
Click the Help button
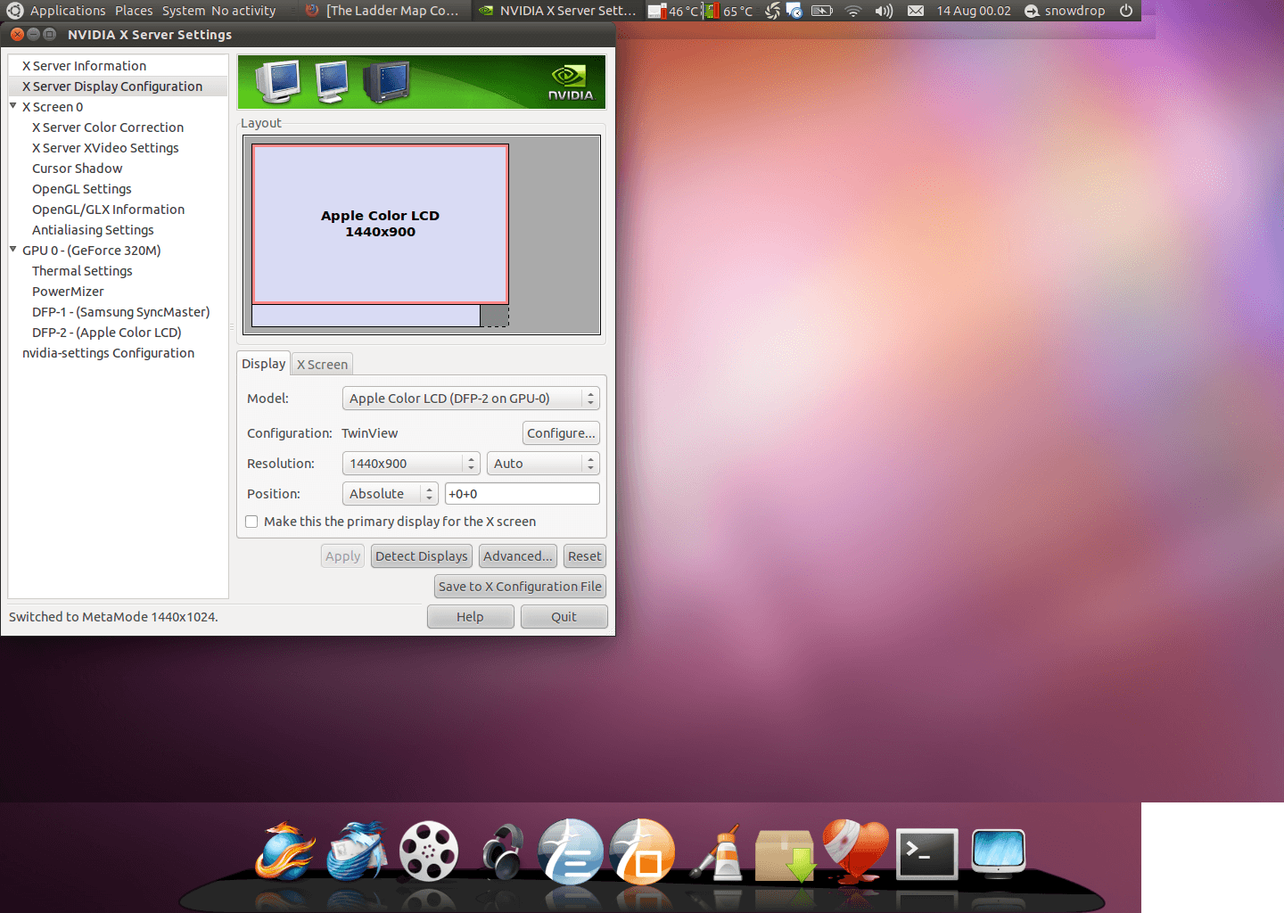tap(470, 617)
